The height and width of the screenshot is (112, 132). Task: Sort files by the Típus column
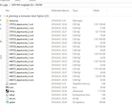point(75,11)
